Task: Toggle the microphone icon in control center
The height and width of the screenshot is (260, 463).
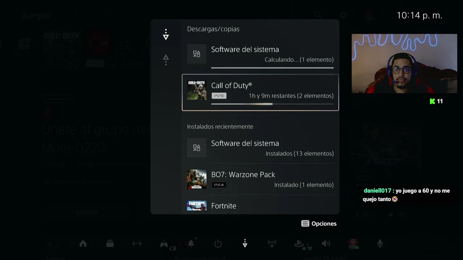Action: pos(380,243)
